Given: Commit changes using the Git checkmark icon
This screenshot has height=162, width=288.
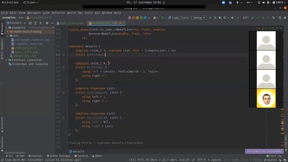Looking at the screenshot, I should [258, 18].
